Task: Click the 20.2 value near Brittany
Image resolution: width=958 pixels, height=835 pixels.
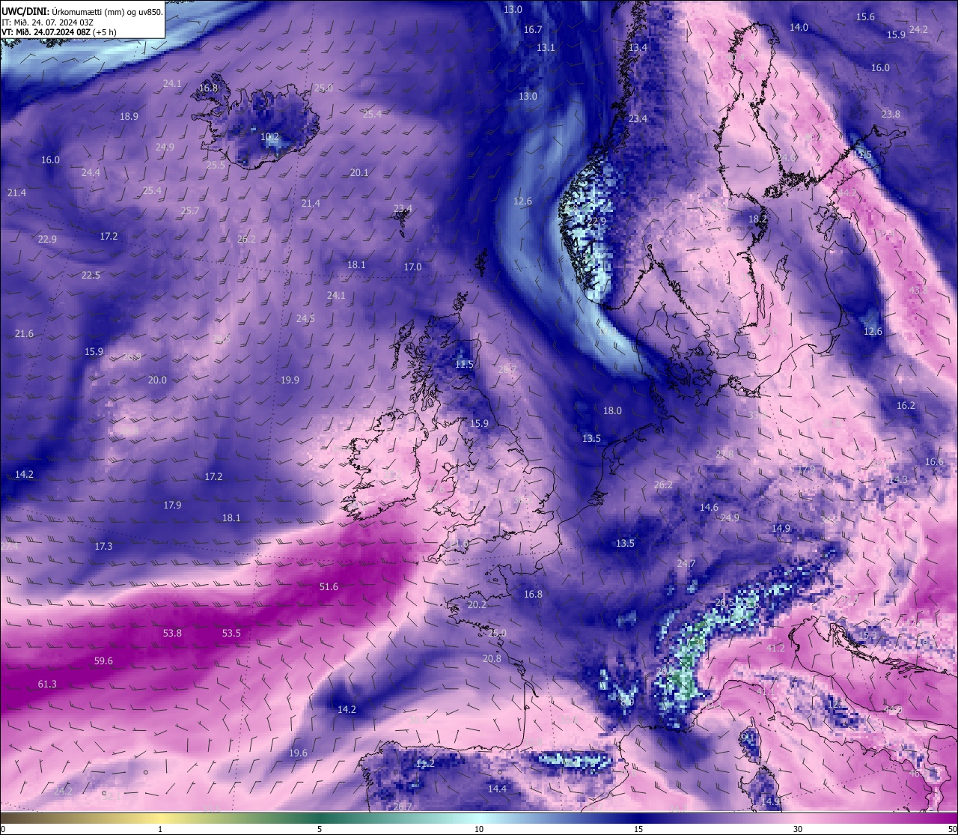Action: [x=477, y=604]
